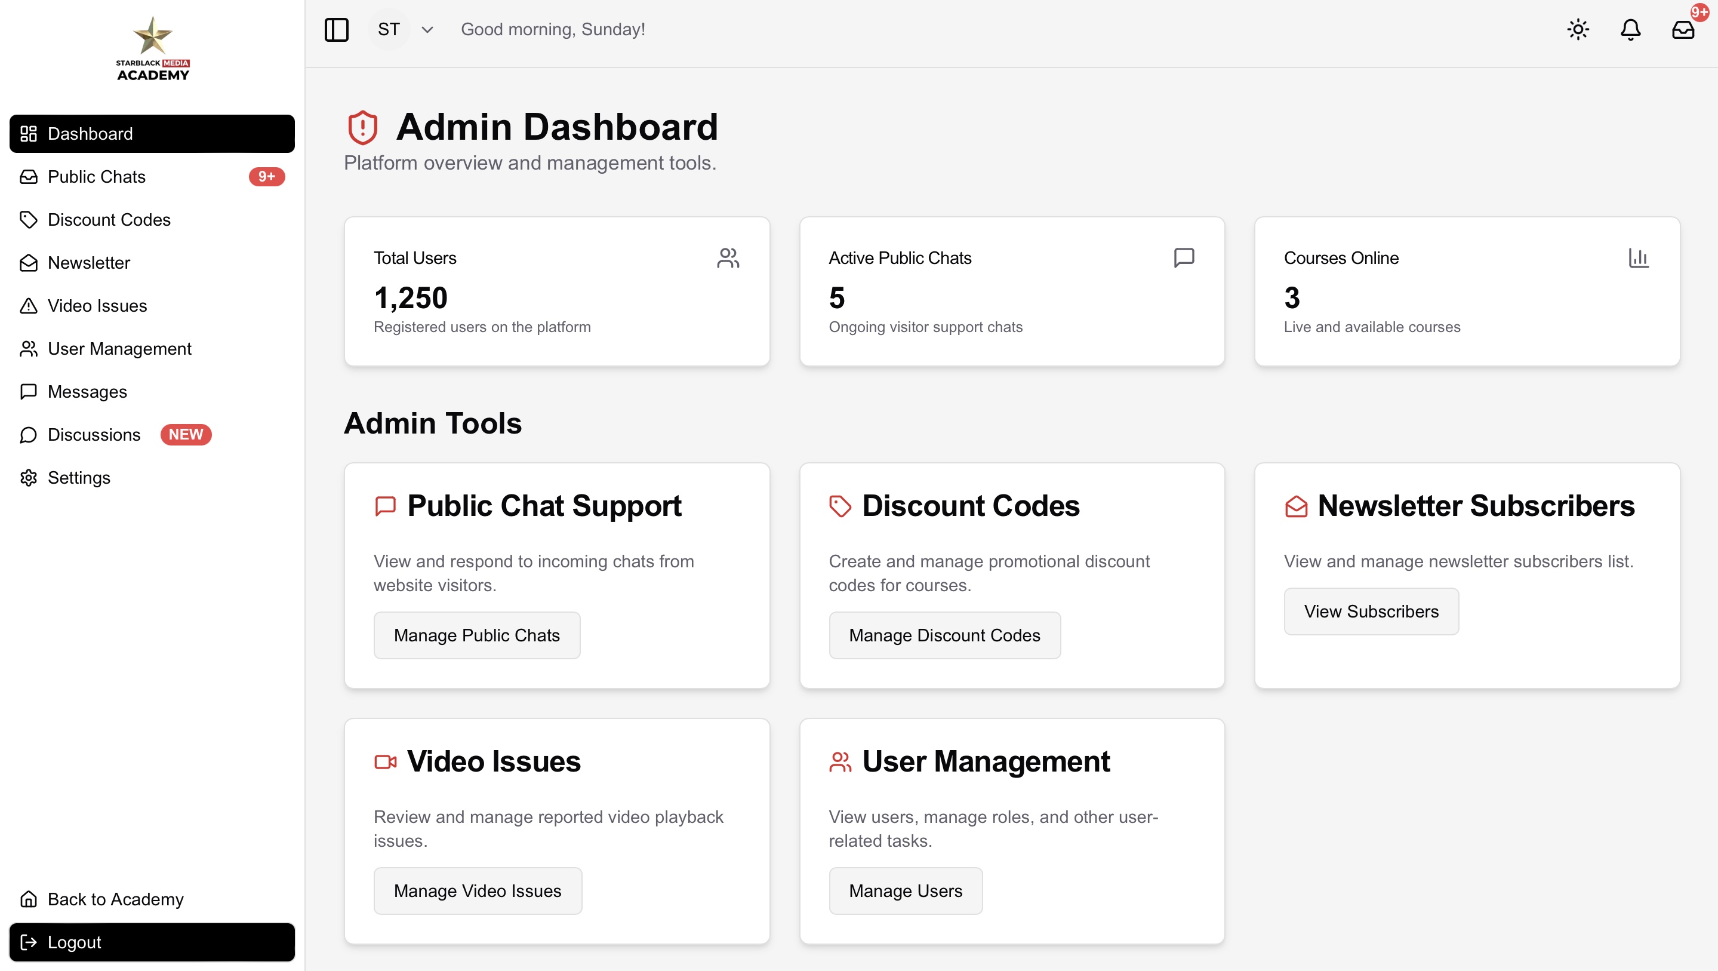Open Public Chats from the sidebar
1718x971 pixels.
point(96,176)
